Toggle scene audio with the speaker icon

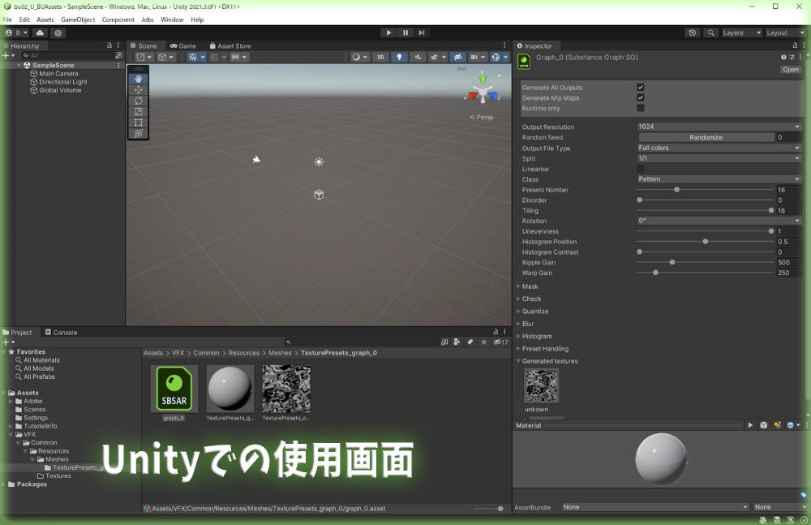[x=418, y=57]
